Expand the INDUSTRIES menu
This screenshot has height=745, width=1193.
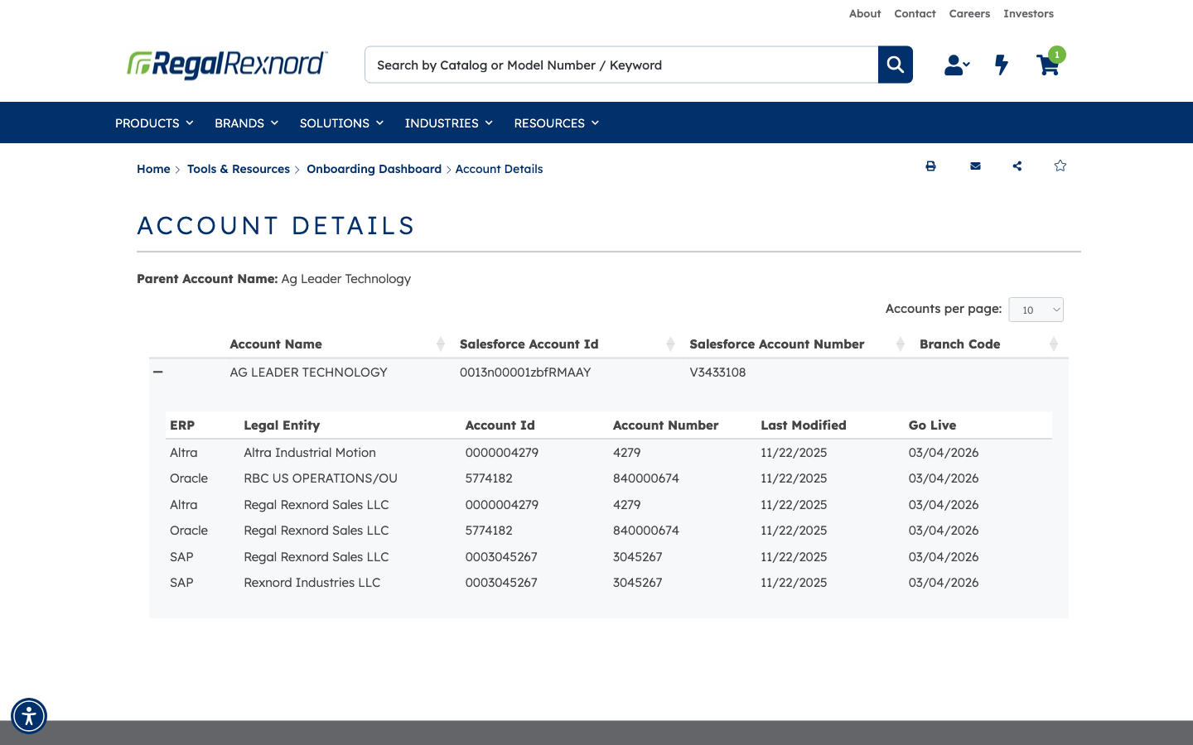448,123
